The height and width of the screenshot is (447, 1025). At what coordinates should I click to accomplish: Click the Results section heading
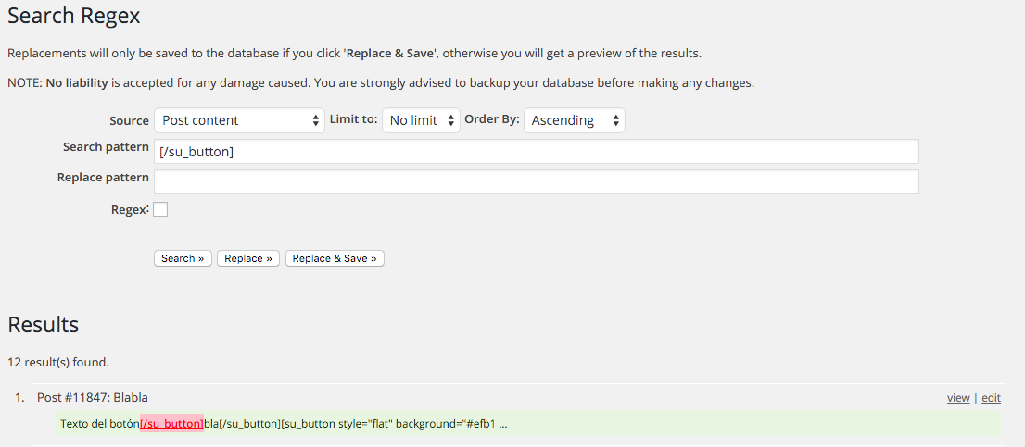pyautogui.click(x=44, y=325)
